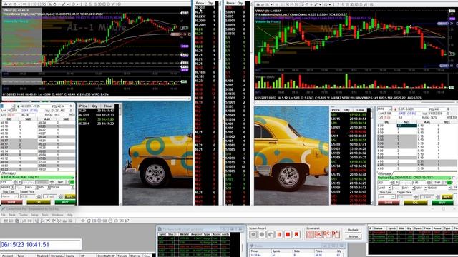
Task: Open the Windows menu
Action: coord(57,215)
